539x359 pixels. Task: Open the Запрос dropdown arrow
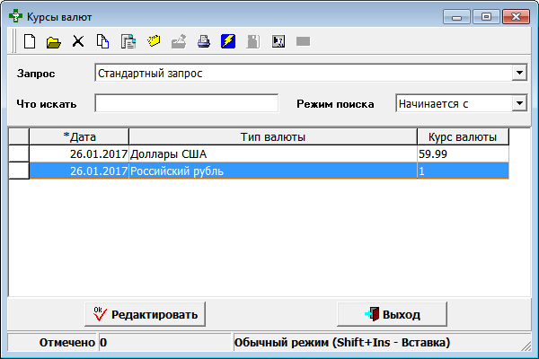(x=519, y=73)
